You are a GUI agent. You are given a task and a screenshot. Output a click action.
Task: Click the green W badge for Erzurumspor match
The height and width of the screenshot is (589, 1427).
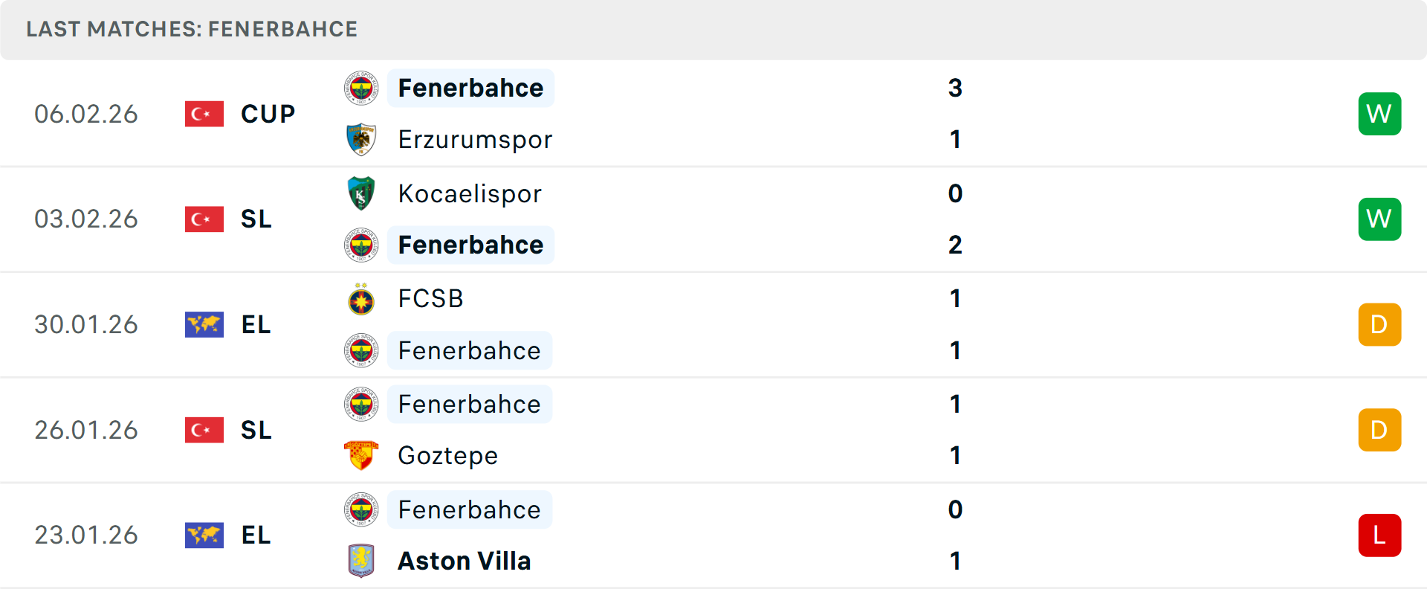click(1379, 114)
